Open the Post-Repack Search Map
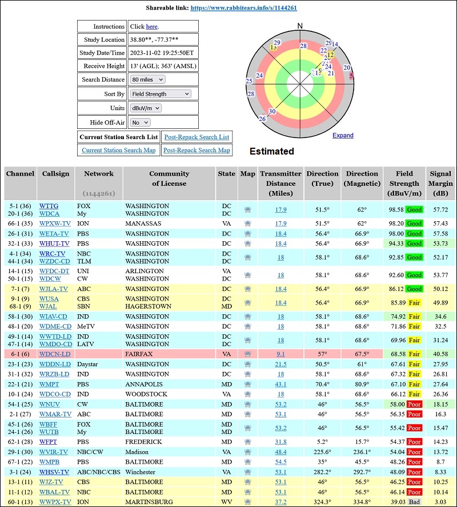This screenshot has width=457, height=507. tap(197, 151)
